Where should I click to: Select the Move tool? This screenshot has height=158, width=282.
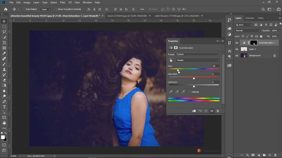coord(4,22)
